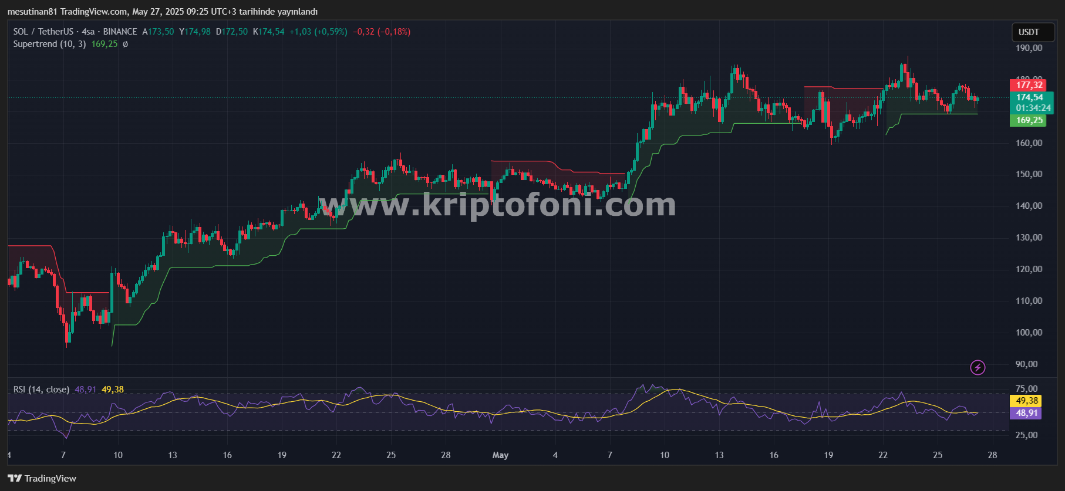The width and height of the screenshot is (1065, 491).
Task: Click the 75,00 RSI axis label
Action: (x=1027, y=389)
